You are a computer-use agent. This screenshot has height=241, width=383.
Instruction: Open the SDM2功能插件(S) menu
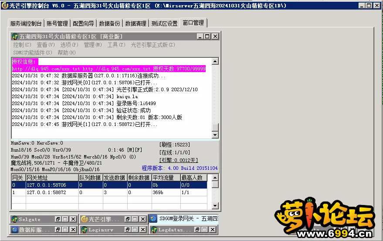tap(33, 53)
